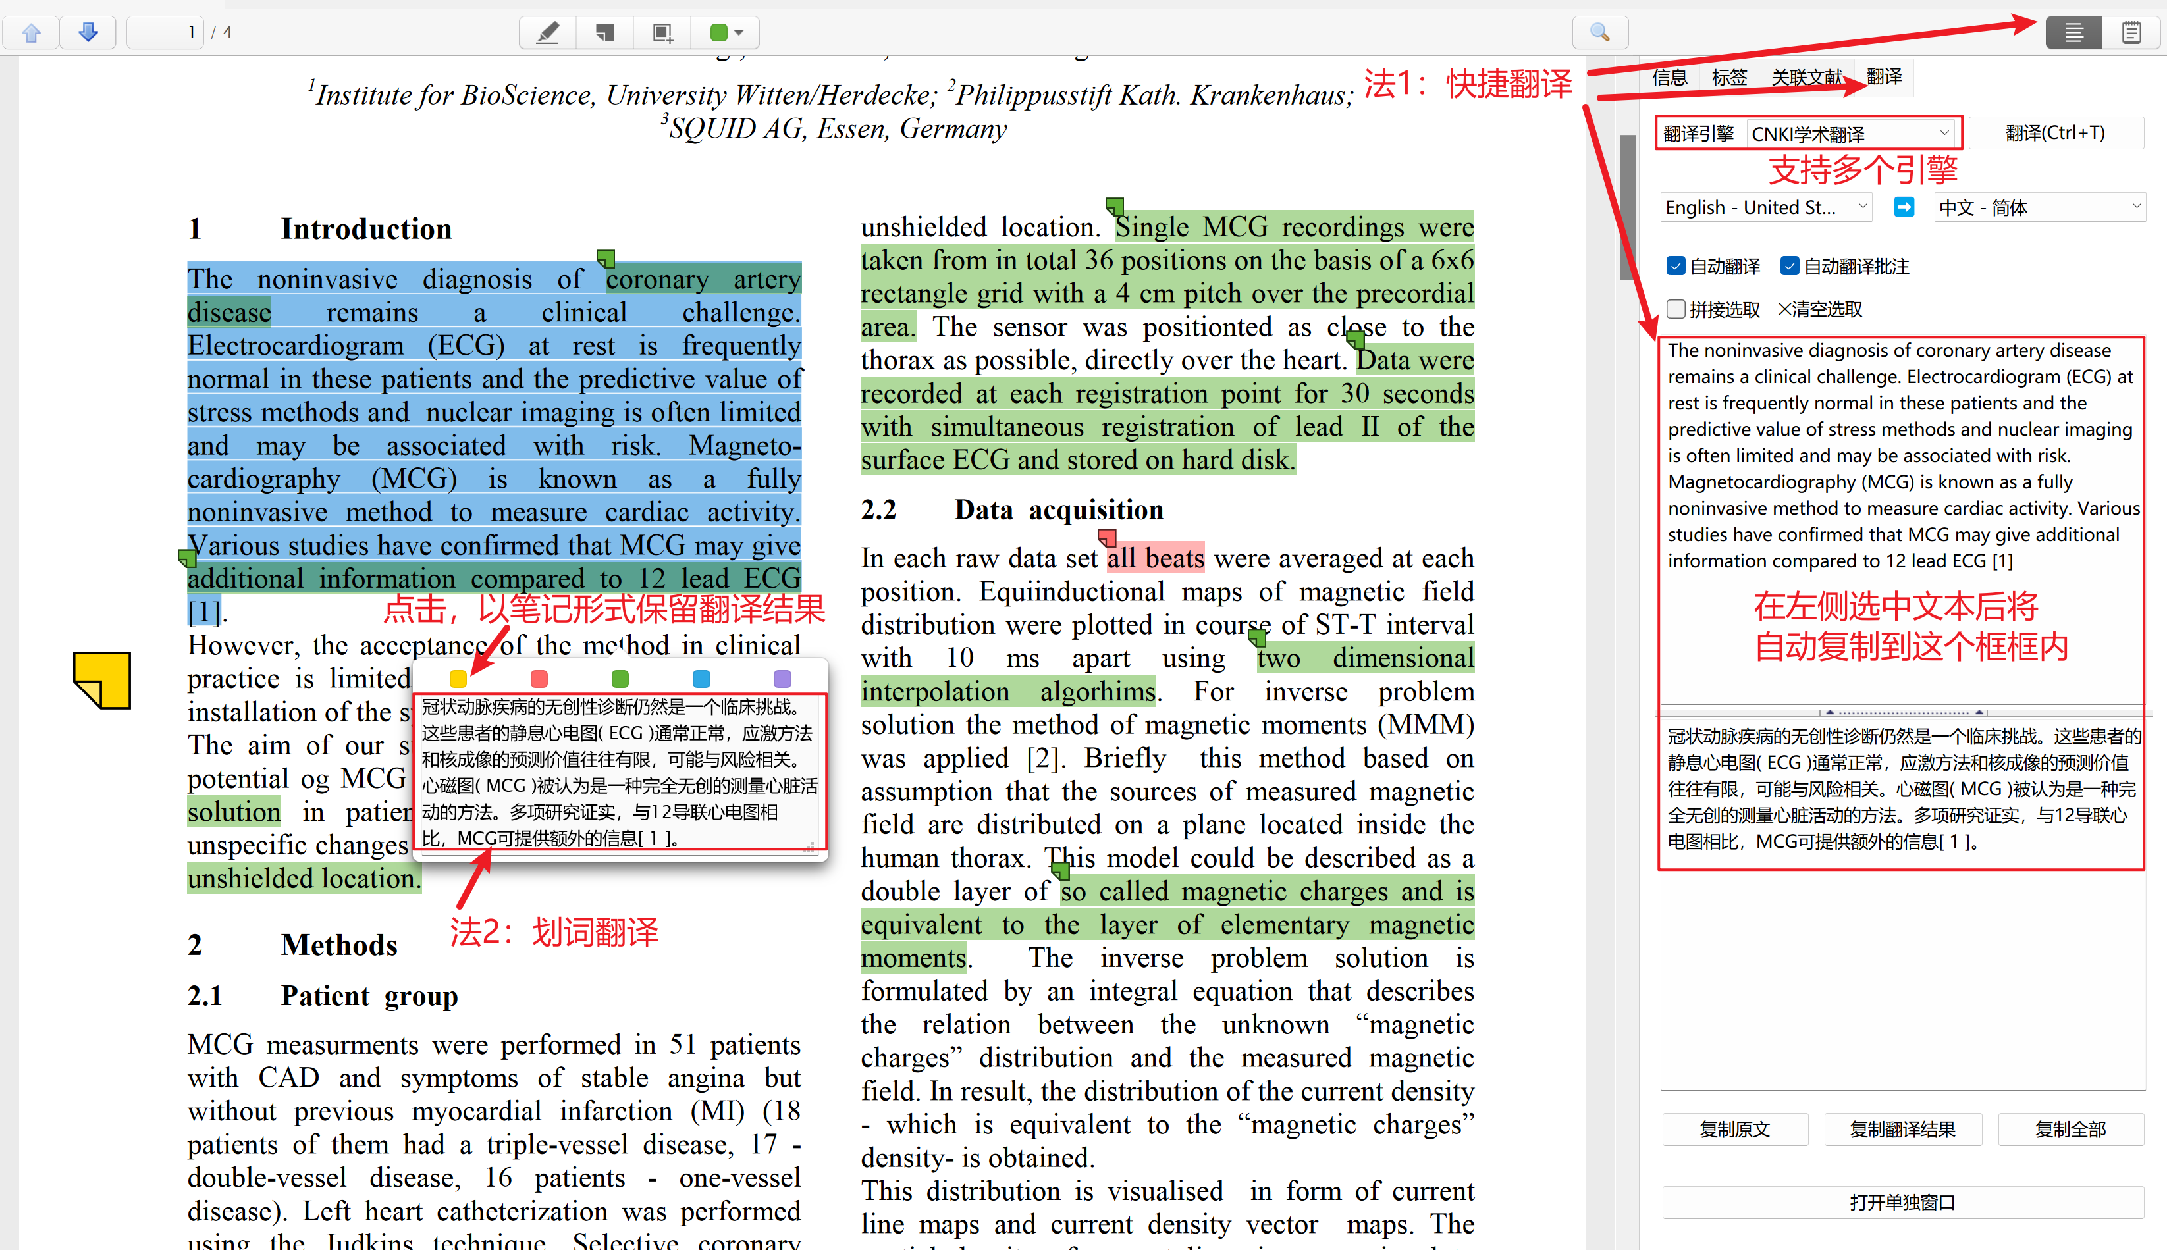Image resolution: width=2167 pixels, height=1250 pixels.
Task: Select the sticky note annotation tool
Action: (x=605, y=33)
